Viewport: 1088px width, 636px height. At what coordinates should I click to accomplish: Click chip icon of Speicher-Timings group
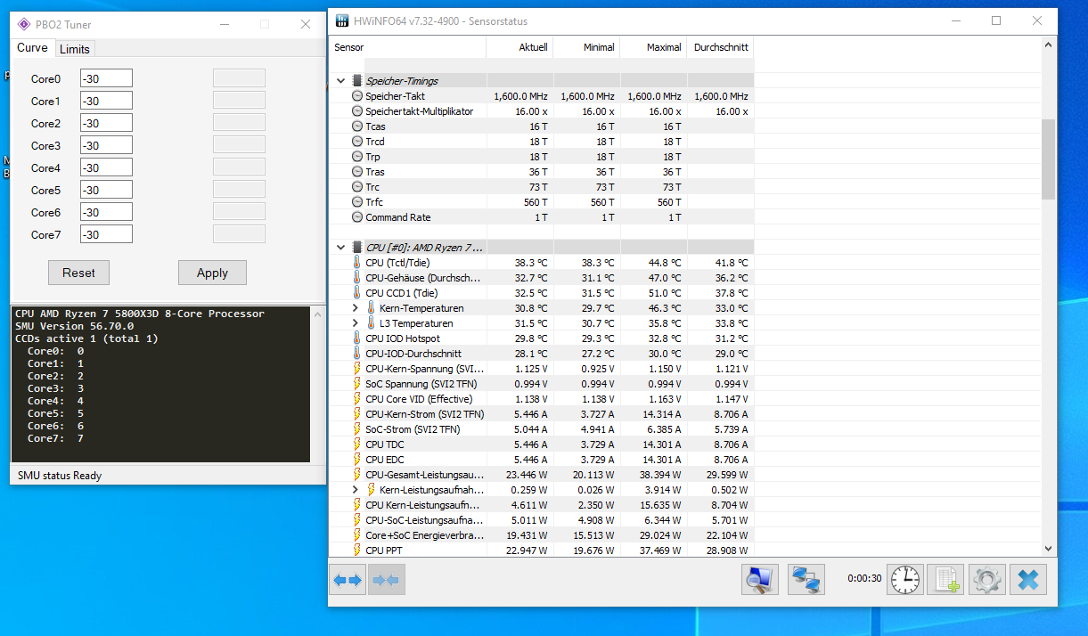coord(357,81)
